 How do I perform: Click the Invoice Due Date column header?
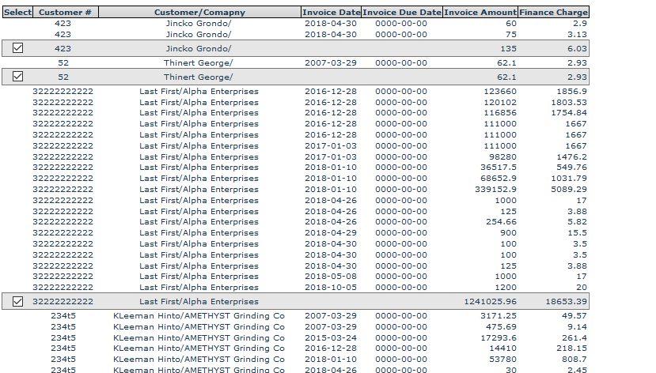point(402,13)
